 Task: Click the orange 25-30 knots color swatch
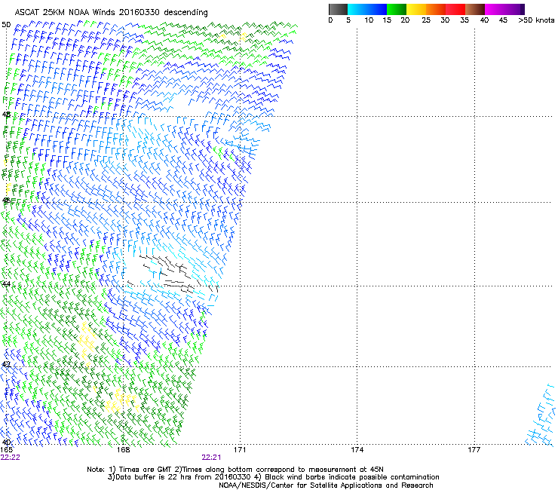436,9
